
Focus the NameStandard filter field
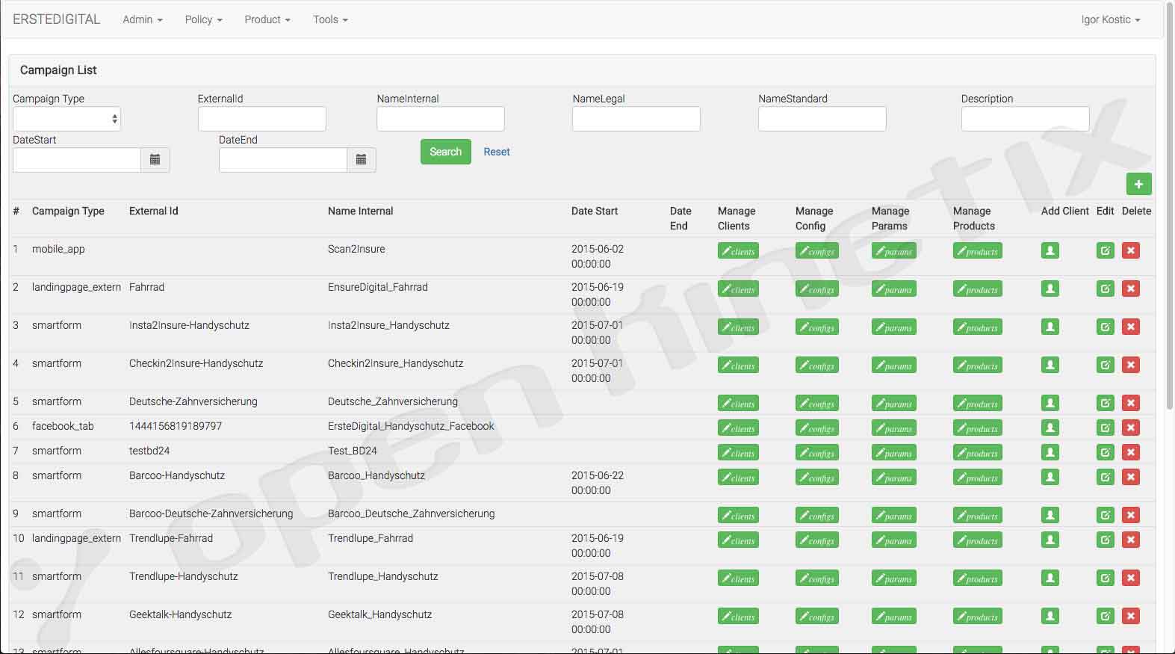[x=822, y=119]
